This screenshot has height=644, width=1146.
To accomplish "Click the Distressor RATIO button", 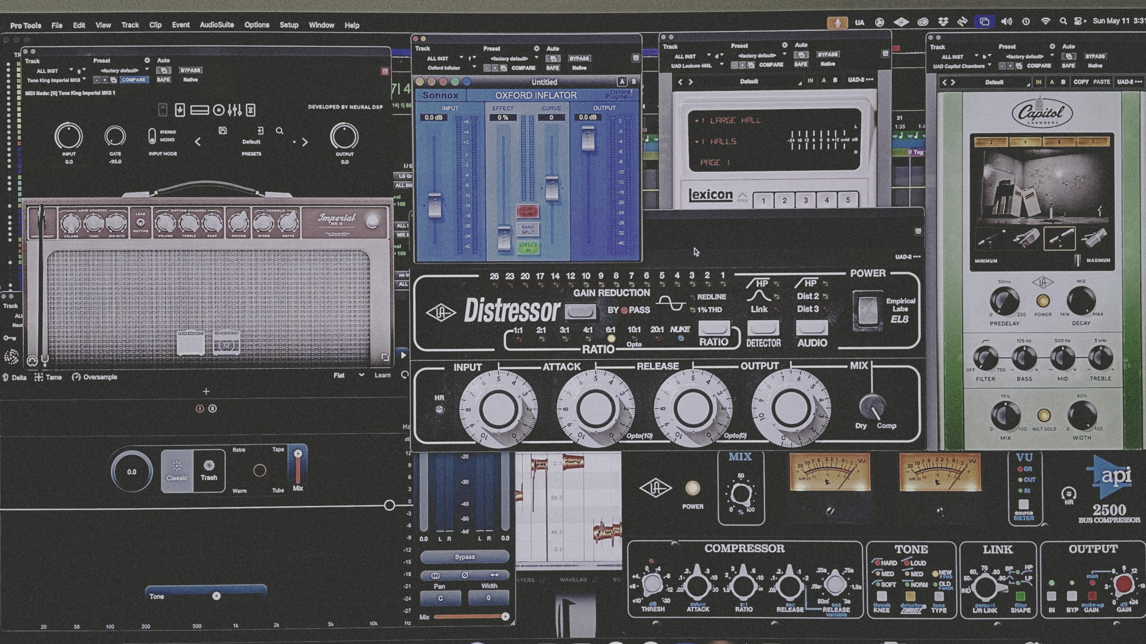I will [714, 329].
